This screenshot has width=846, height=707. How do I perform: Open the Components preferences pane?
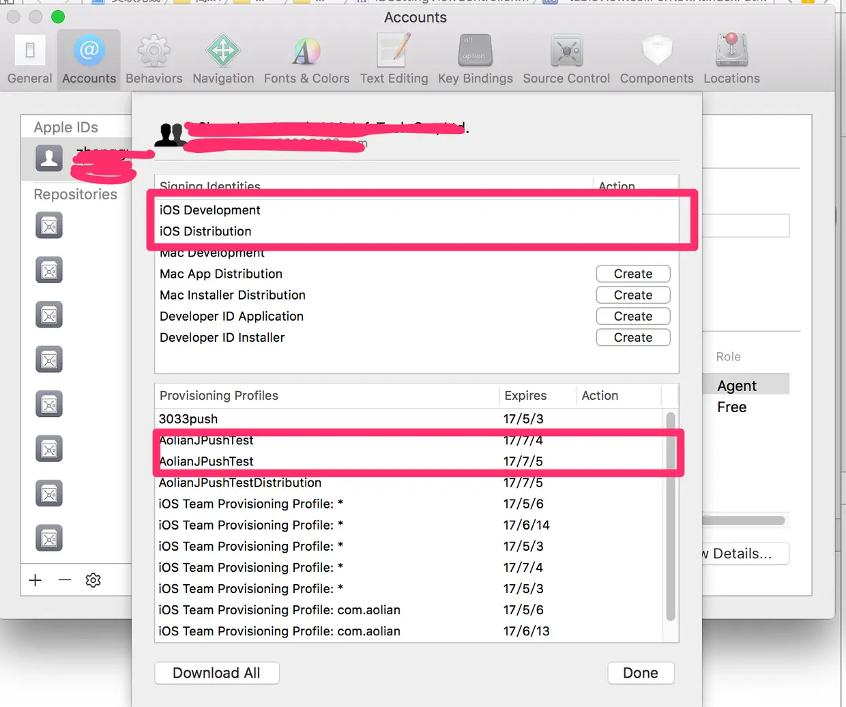click(x=656, y=59)
